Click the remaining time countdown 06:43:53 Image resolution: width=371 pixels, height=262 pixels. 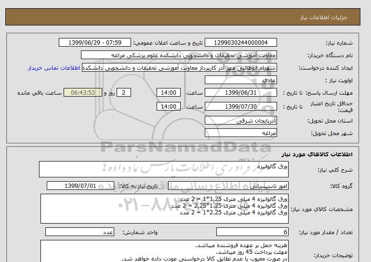coord(83,92)
